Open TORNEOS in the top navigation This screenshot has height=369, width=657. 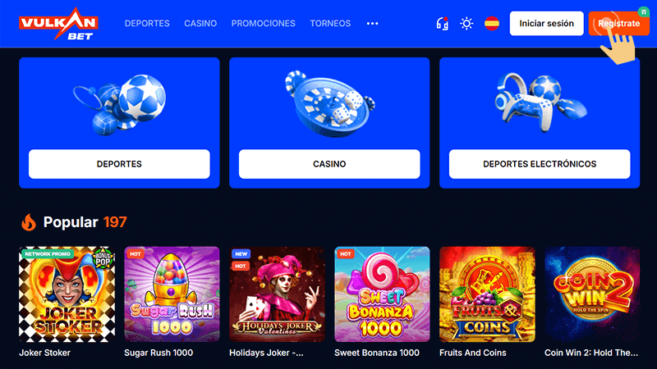[x=330, y=24]
